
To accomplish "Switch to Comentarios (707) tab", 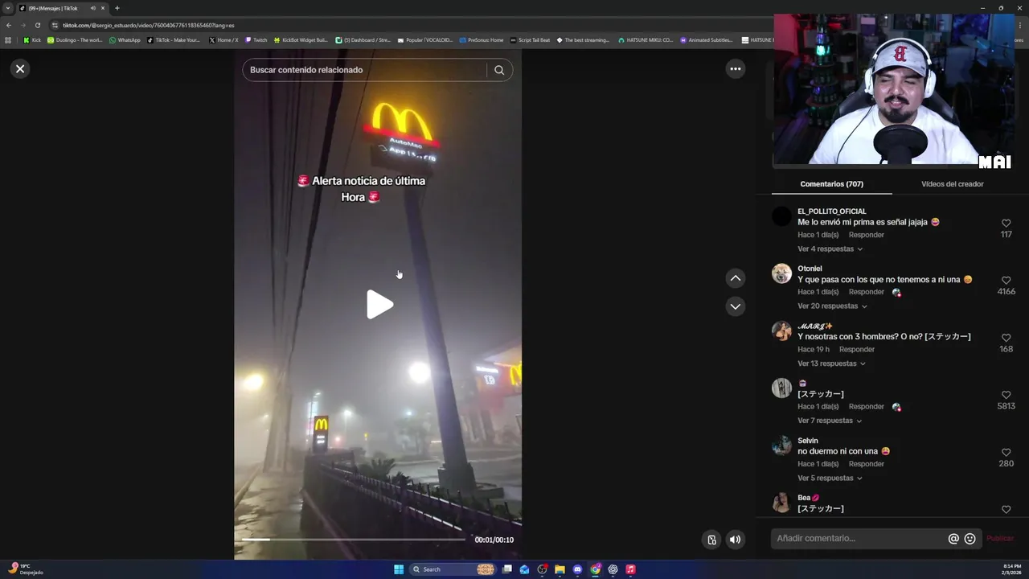I will point(831,184).
